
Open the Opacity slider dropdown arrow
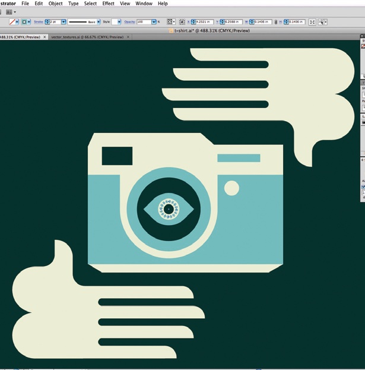[x=154, y=22]
